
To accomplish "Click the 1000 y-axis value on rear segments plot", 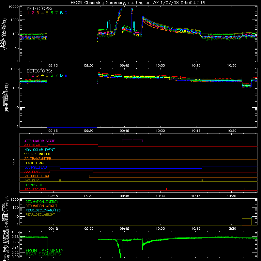I will tap(15, 69).
